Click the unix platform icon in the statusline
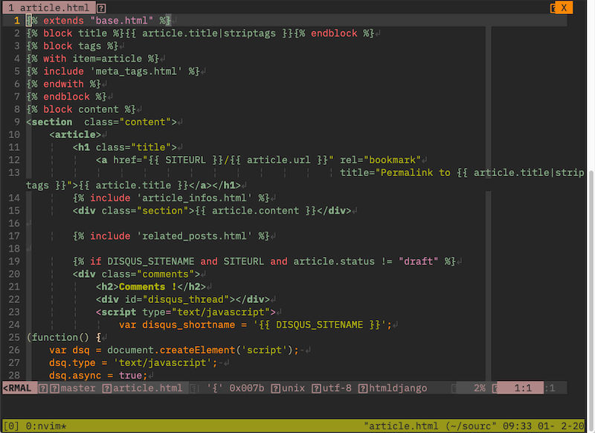Screen dimensions: 595x433 [274, 387]
